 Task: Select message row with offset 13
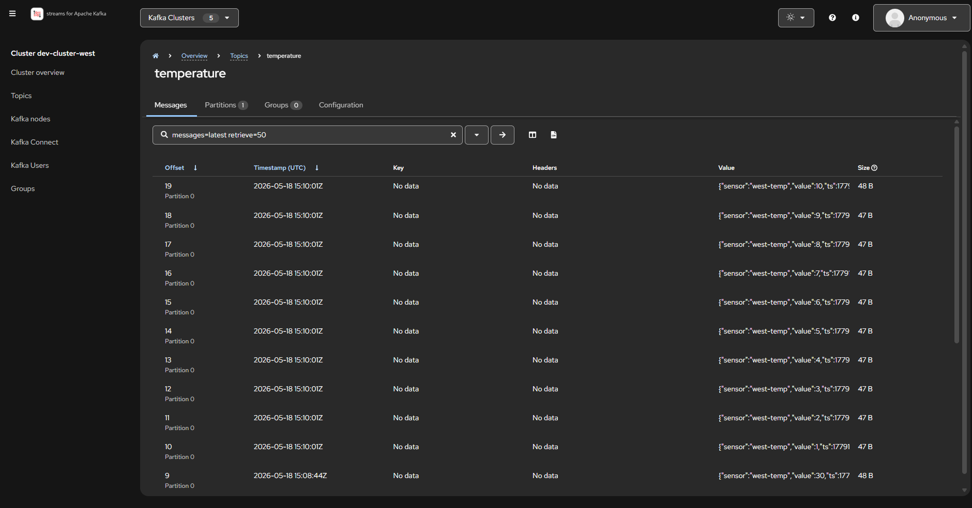[547, 364]
